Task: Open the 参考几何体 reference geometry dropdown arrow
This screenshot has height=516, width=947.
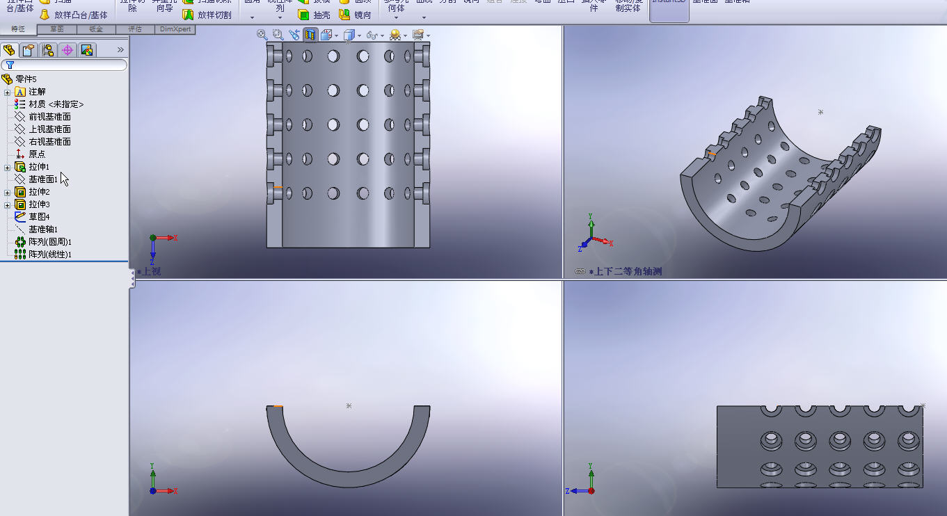Action: 396,17
